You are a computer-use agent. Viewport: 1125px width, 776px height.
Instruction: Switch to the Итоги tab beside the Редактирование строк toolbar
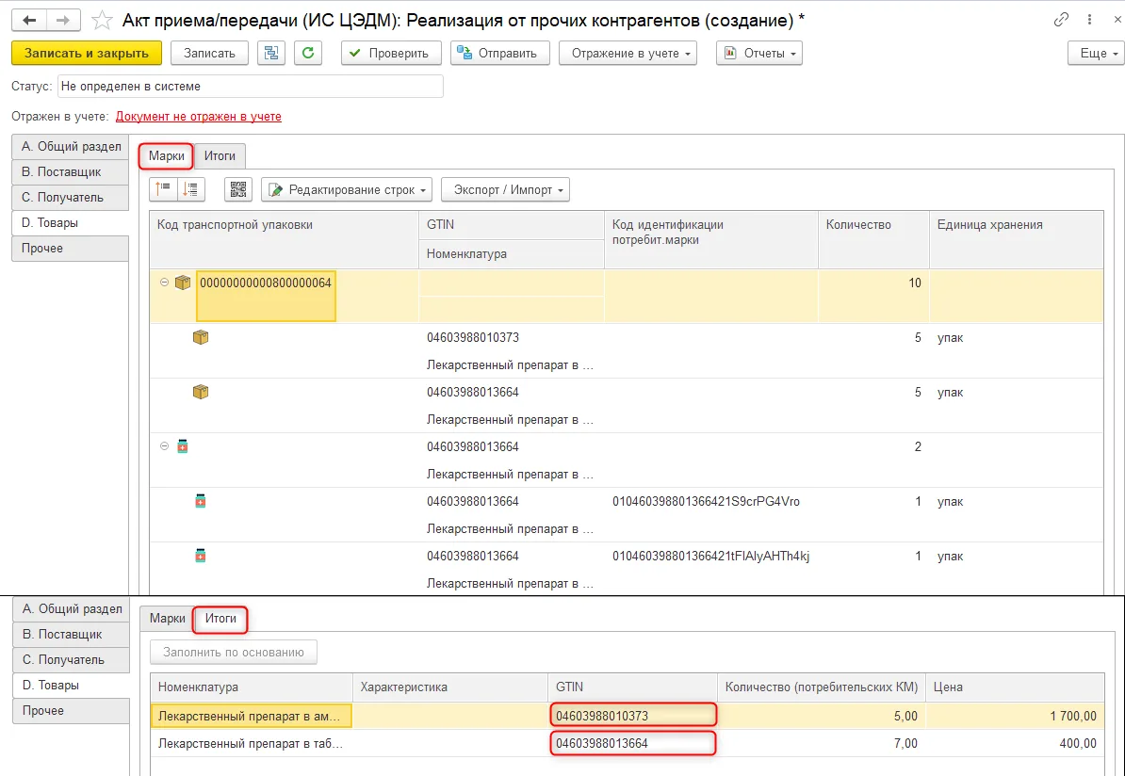coord(220,155)
